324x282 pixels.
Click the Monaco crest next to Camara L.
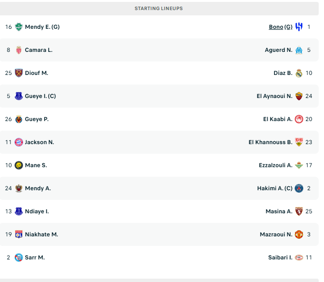[x=19, y=50]
